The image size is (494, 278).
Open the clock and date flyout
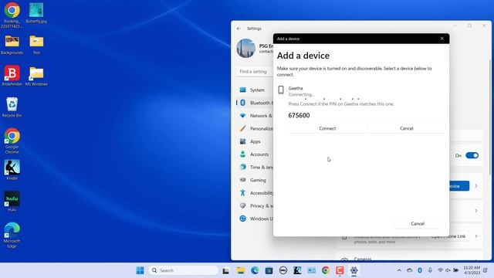pyautogui.click(x=472, y=270)
